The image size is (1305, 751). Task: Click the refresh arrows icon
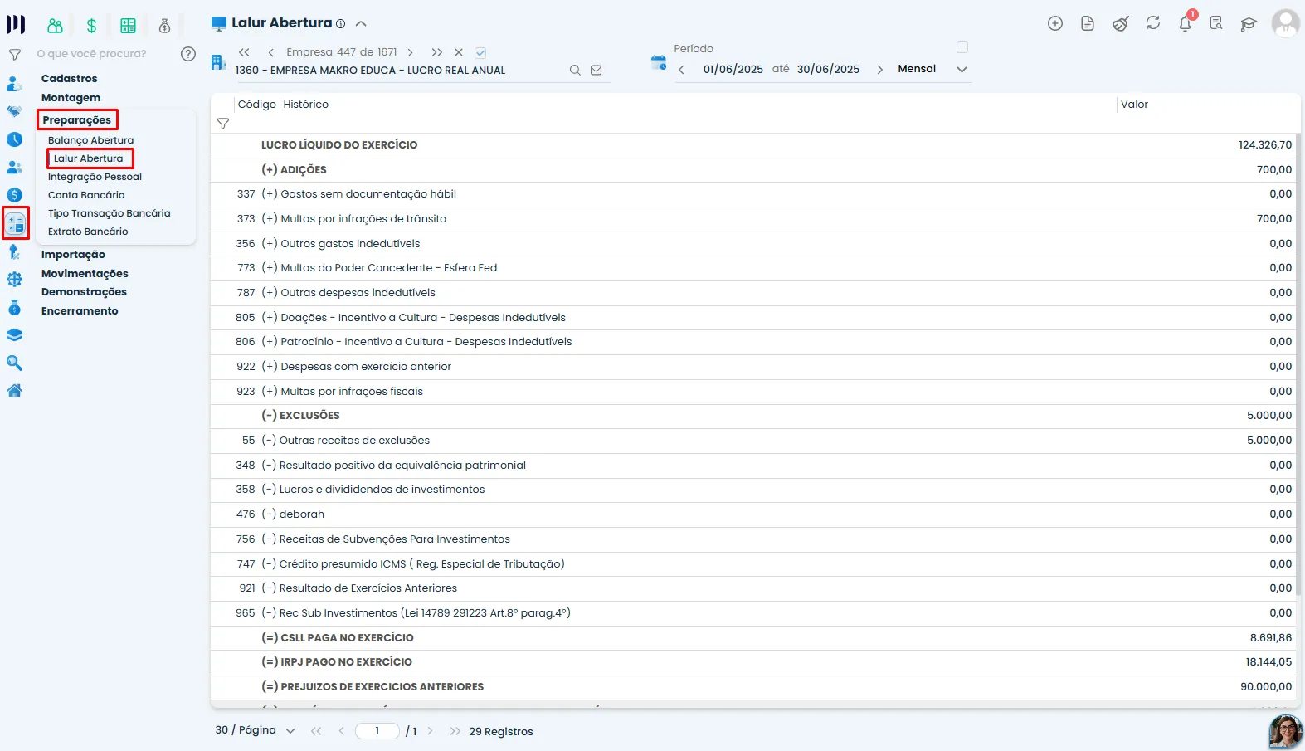(x=1153, y=23)
